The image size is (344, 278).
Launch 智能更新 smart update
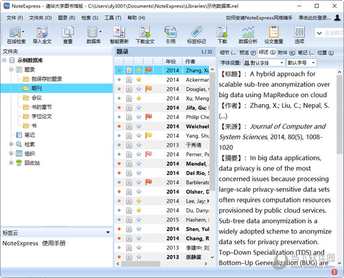[x=119, y=35]
